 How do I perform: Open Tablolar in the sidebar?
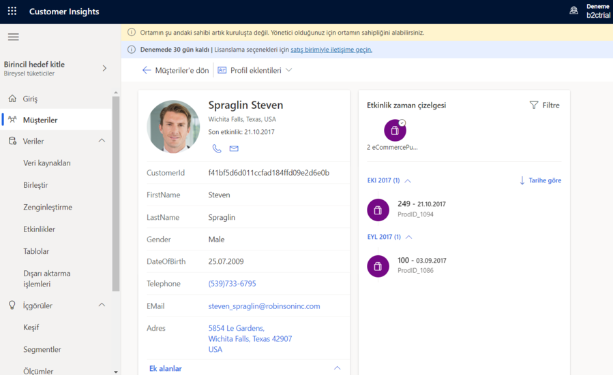point(36,251)
